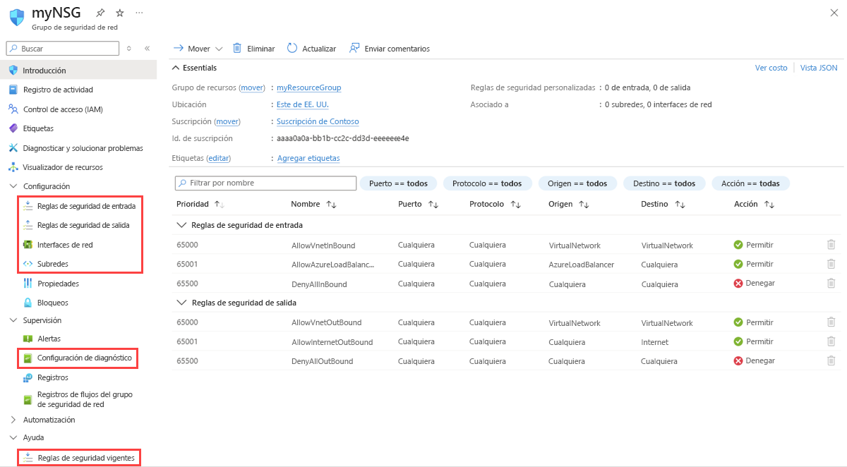Open more options via ellipsis icon
This screenshot has width=847, height=467.
coord(138,12)
